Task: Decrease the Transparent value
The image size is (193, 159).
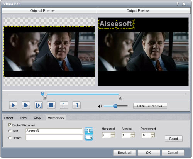Action: click(153, 136)
